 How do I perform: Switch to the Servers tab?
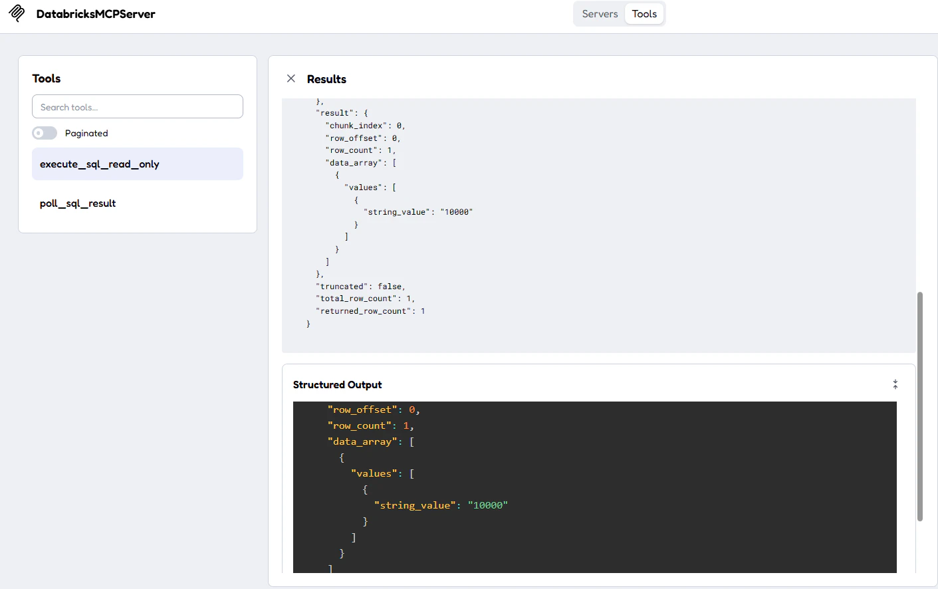point(600,14)
